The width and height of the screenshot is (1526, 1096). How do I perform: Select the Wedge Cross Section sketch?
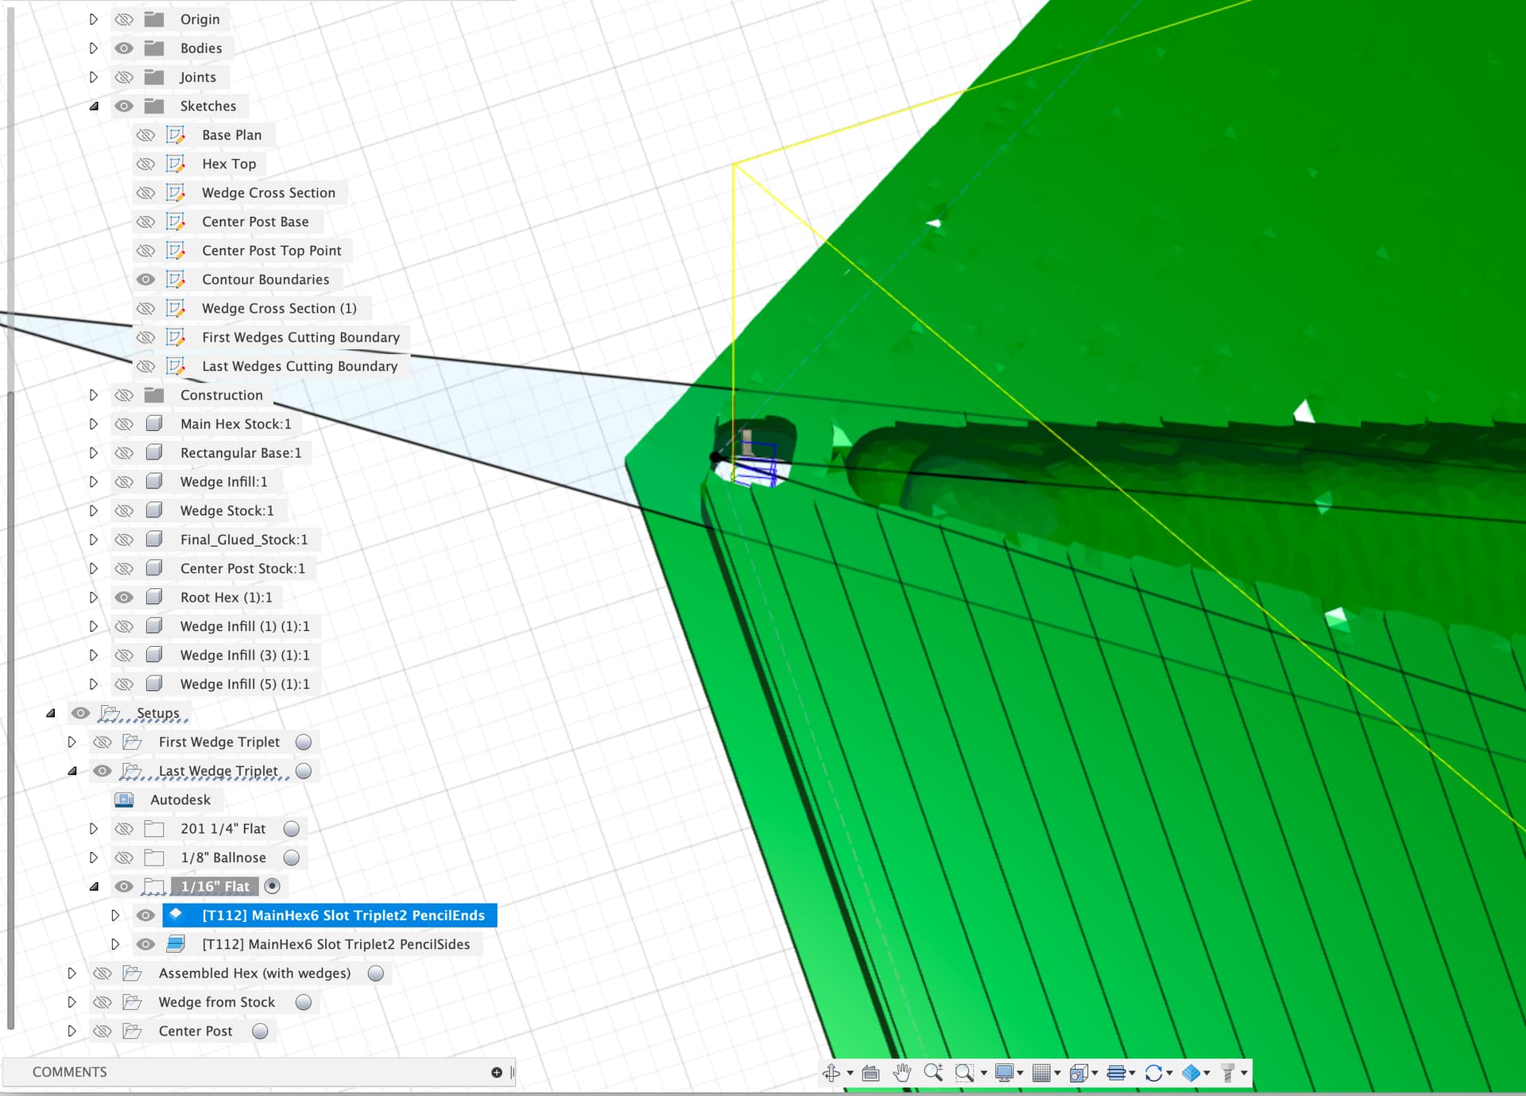pos(269,192)
